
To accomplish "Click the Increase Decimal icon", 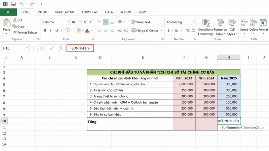I will (188, 31).
